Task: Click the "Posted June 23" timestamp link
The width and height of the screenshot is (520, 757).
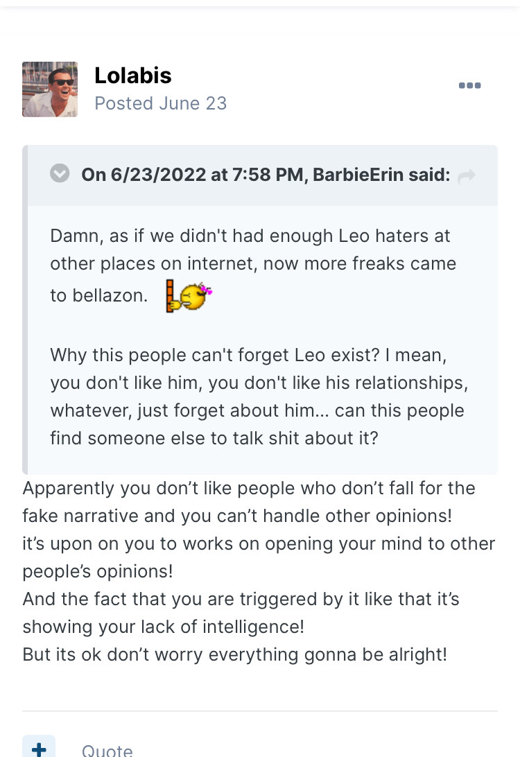Action: pyautogui.click(x=161, y=103)
